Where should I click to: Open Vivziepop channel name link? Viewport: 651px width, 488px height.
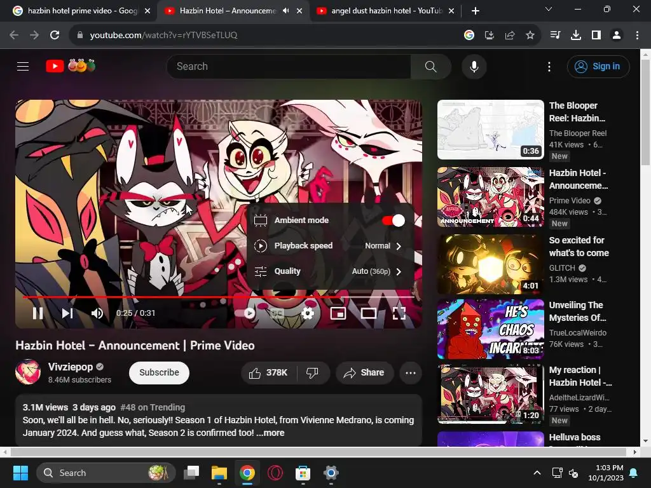pyautogui.click(x=70, y=367)
